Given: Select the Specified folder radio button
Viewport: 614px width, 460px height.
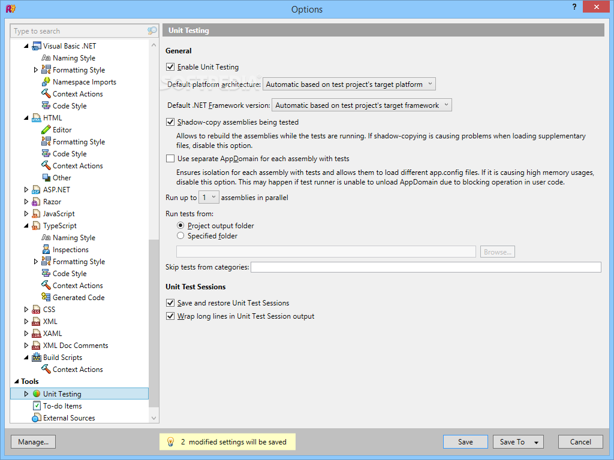Looking at the screenshot, I should point(180,235).
